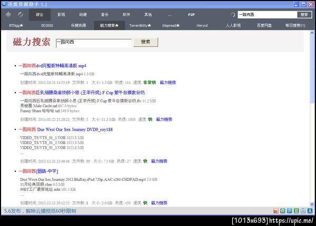The height and width of the screenshot is (226, 316).
Task: Select the 乐搜资源 source tab
Action: (x=78, y=26)
